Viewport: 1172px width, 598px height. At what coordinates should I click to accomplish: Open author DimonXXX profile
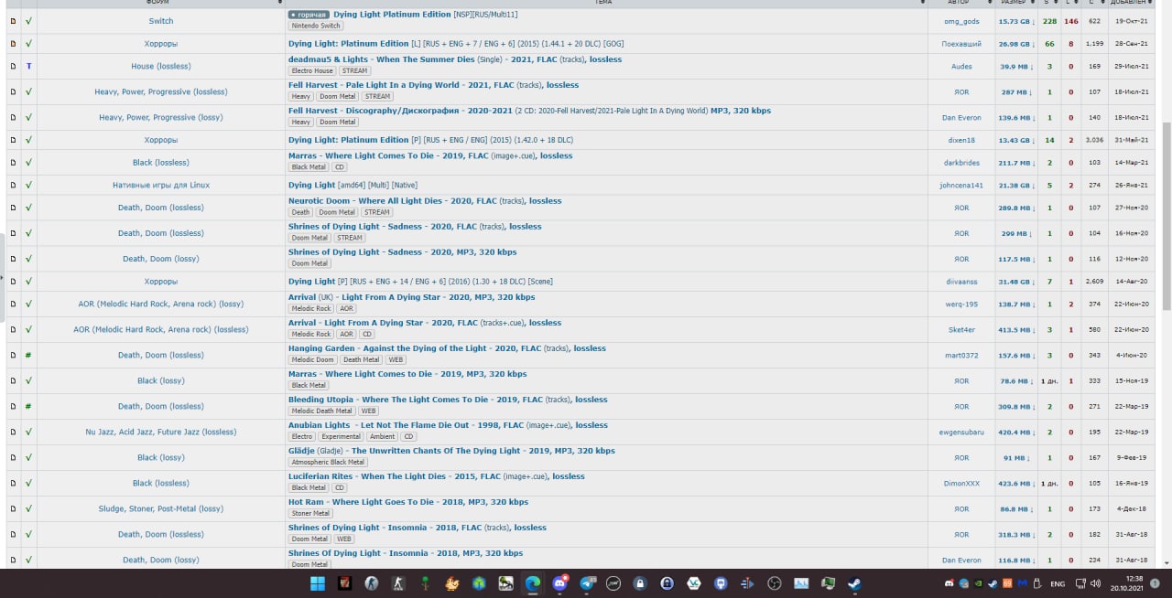[961, 483]
